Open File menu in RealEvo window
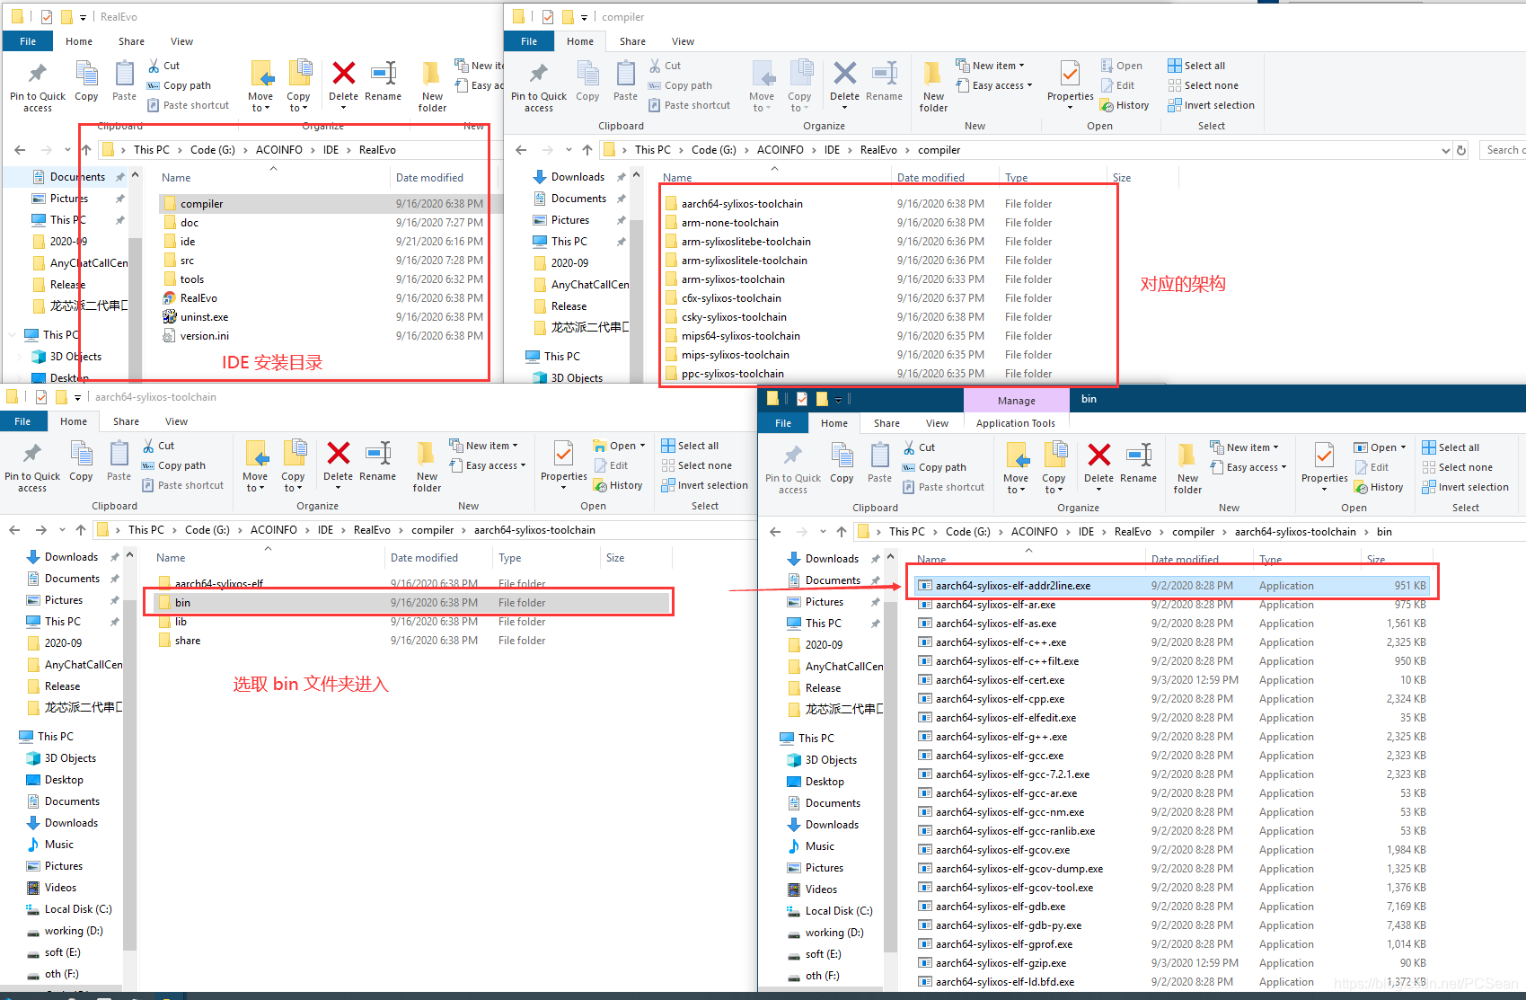1526x1000 pixels. [x=28, y=41]
